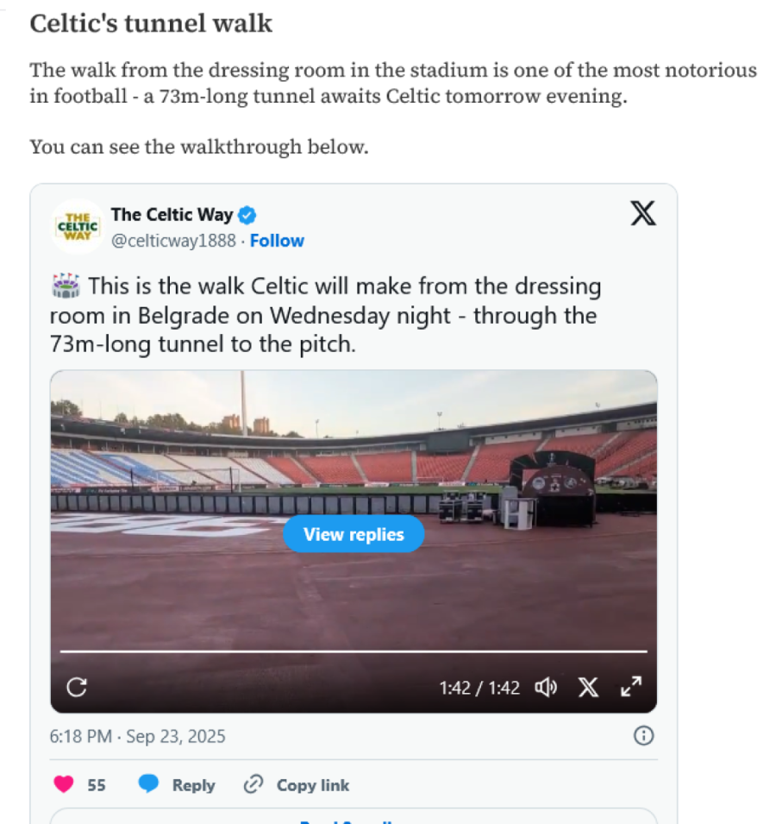Follow the celticway1888 account

tap(277, 241)
